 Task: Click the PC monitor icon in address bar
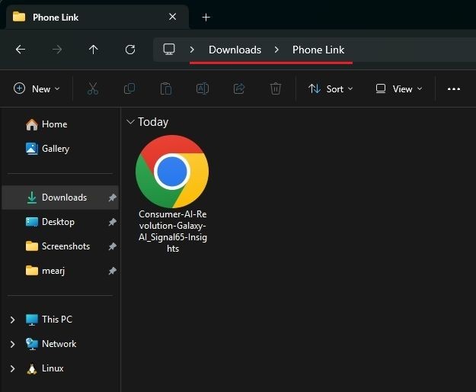pos(169,50)
